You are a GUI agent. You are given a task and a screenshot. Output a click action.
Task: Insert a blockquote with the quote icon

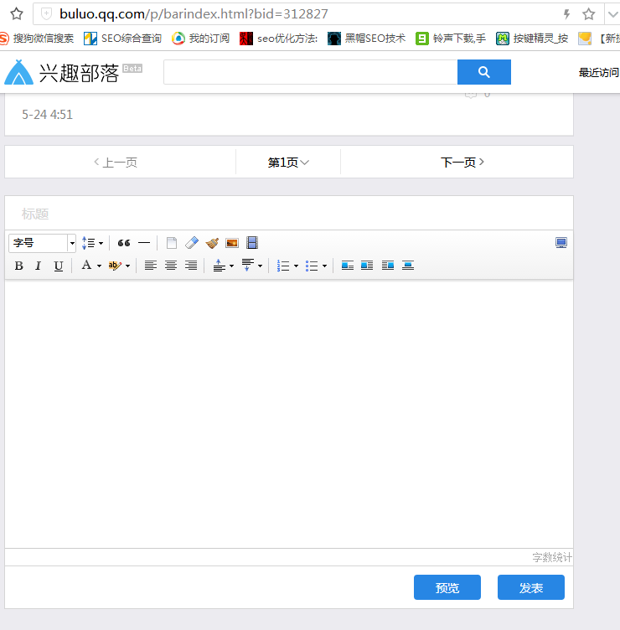point(124,243)
